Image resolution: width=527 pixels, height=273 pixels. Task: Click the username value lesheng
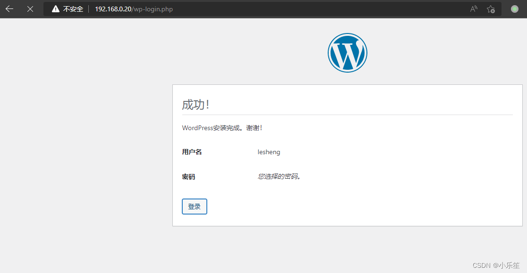(269, 152)
